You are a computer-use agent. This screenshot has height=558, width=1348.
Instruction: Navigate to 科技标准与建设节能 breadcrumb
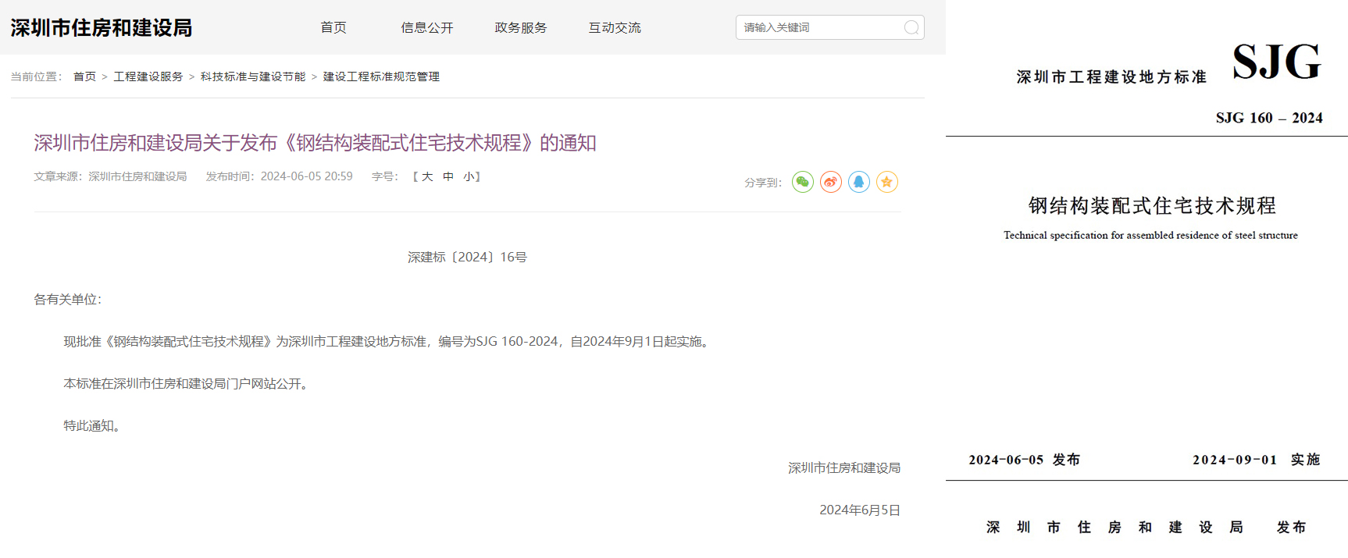click(252, 76)
